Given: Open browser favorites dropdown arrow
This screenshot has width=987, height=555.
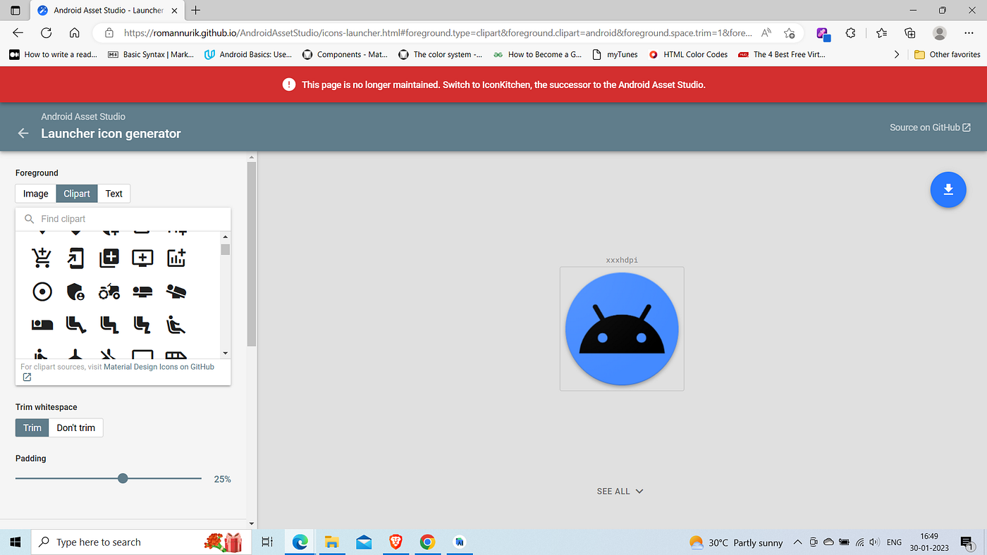Looking at the screenshot, I should 897,54.
